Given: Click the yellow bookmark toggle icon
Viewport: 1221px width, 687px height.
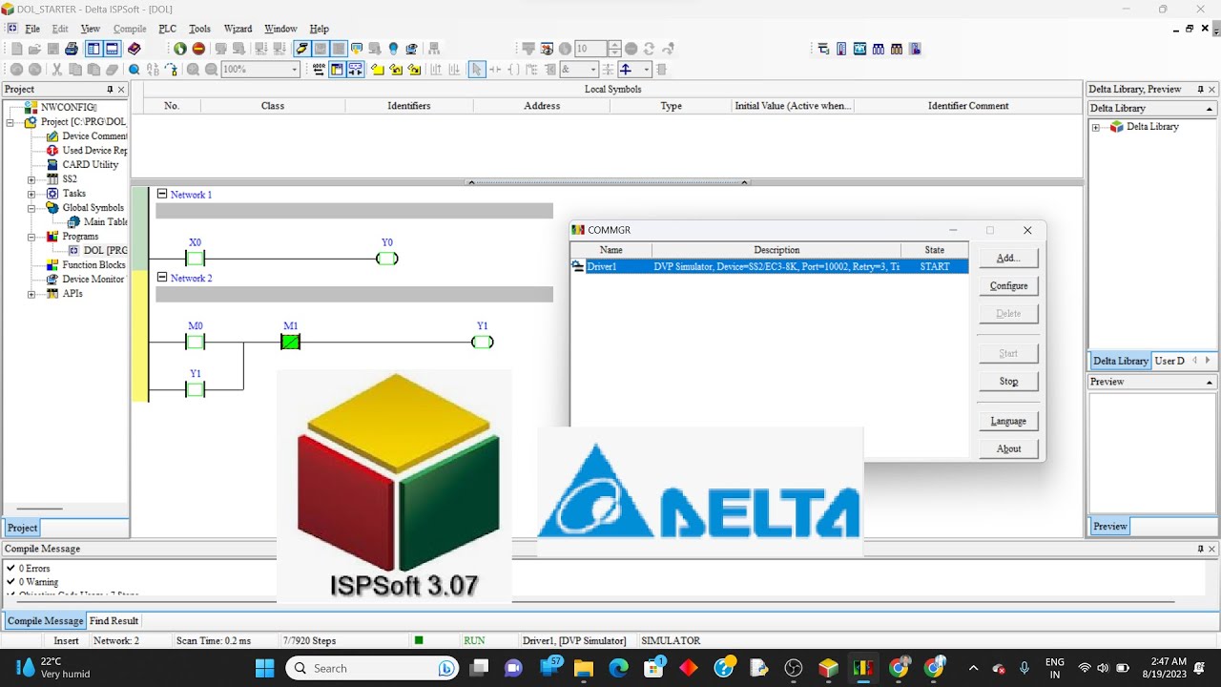Looking at the screenshot, I should click(x=378, y=70).
